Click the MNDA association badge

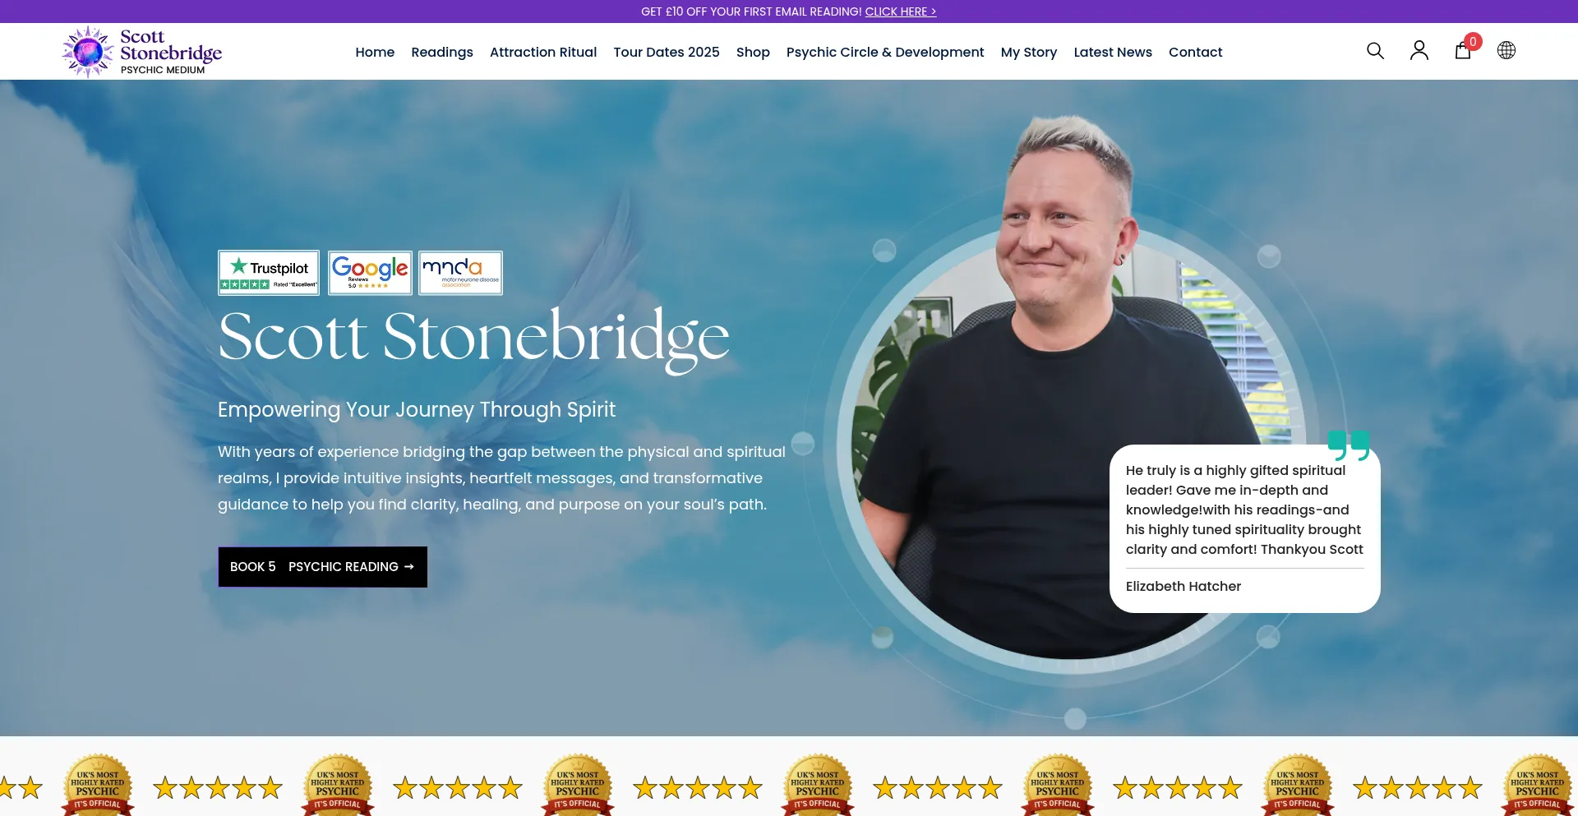coord(460,273)
